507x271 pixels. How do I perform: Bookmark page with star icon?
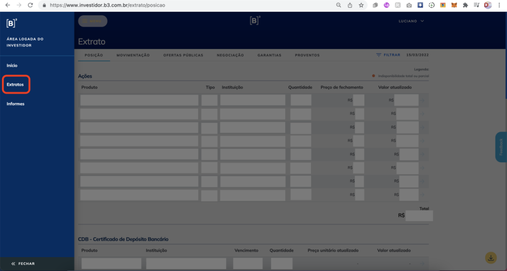[361, 5]
